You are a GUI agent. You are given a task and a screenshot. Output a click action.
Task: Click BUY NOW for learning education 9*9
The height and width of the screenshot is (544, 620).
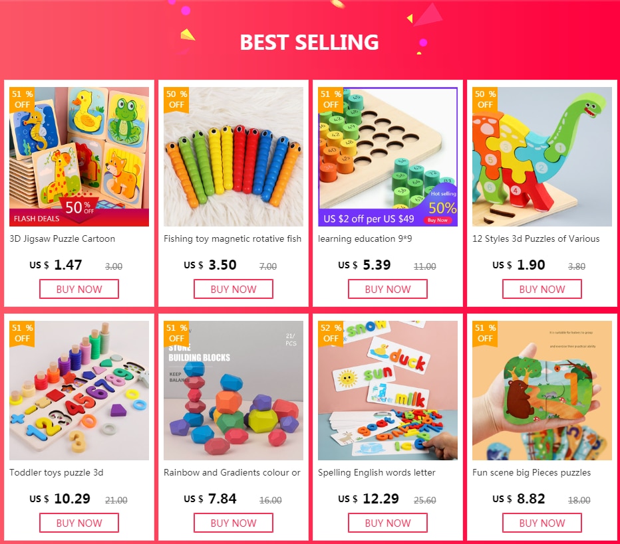(x=387, y=289)
